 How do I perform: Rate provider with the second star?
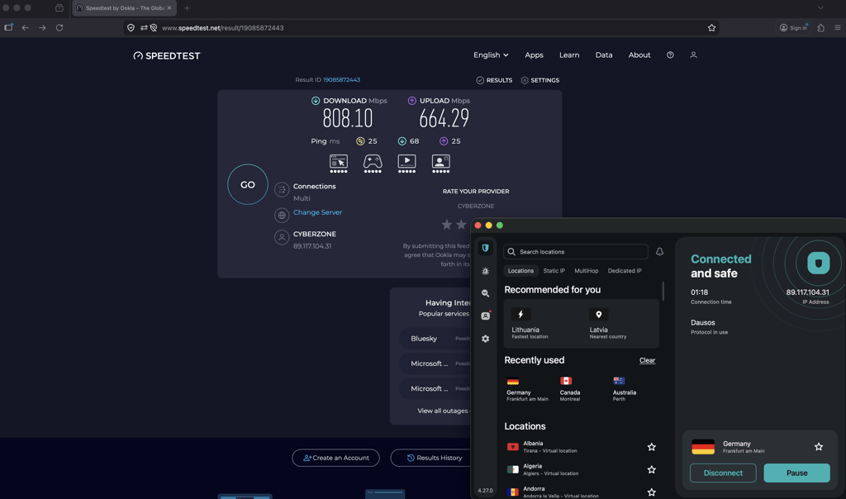pos(461,225)
